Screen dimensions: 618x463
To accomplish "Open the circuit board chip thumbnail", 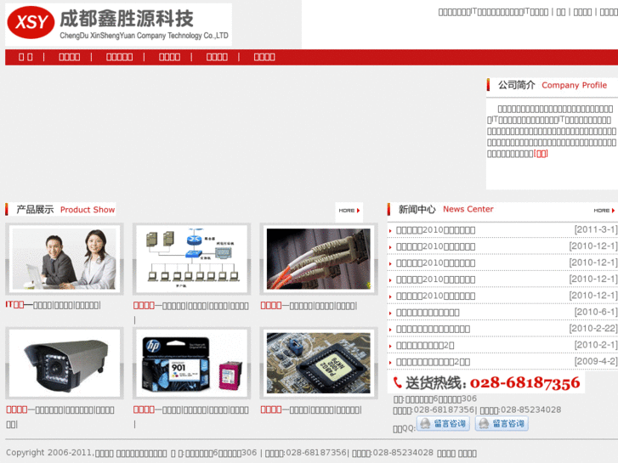I will [319, 363].
